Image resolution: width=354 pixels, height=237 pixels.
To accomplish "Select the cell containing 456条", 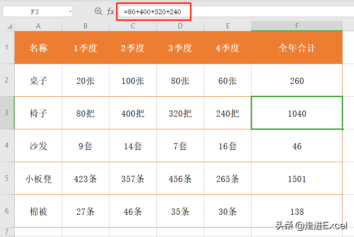I will [x=180, y=179].
